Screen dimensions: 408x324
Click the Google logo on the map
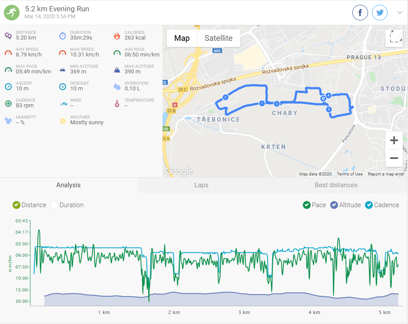pos(179,172)
